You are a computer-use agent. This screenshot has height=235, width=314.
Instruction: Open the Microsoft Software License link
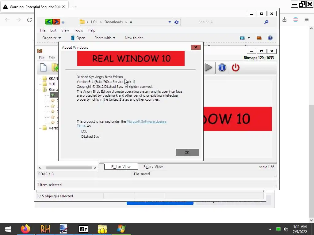(146, 121)
